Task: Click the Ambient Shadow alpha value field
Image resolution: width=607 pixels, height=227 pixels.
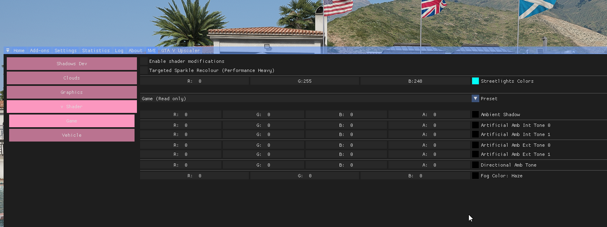Action: (429, 114)
